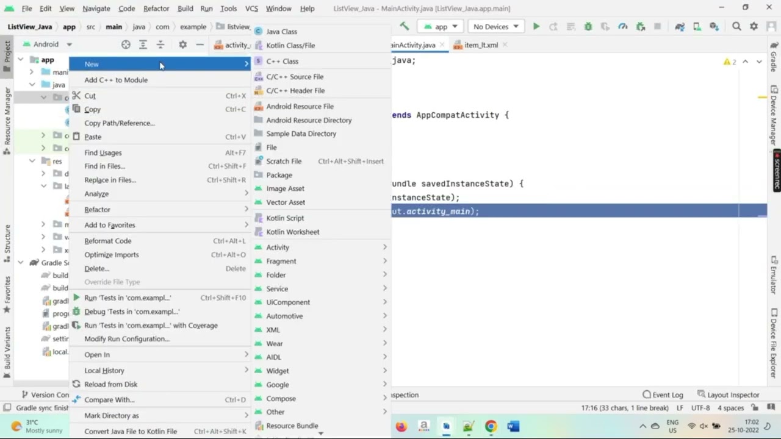The height and width of the screenshot is (439, 781).
Task: Collapse the res folder tree node
Action: pyautogui.click(x=32, y=161)
